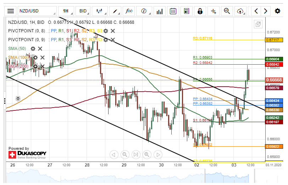Click the PP: 0.66434 line label
This screenshot has height=185, width=288.
[x=203, y=99]
